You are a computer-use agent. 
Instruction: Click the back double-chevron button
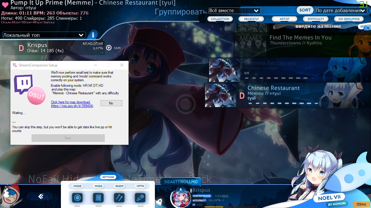coord(41,196)
